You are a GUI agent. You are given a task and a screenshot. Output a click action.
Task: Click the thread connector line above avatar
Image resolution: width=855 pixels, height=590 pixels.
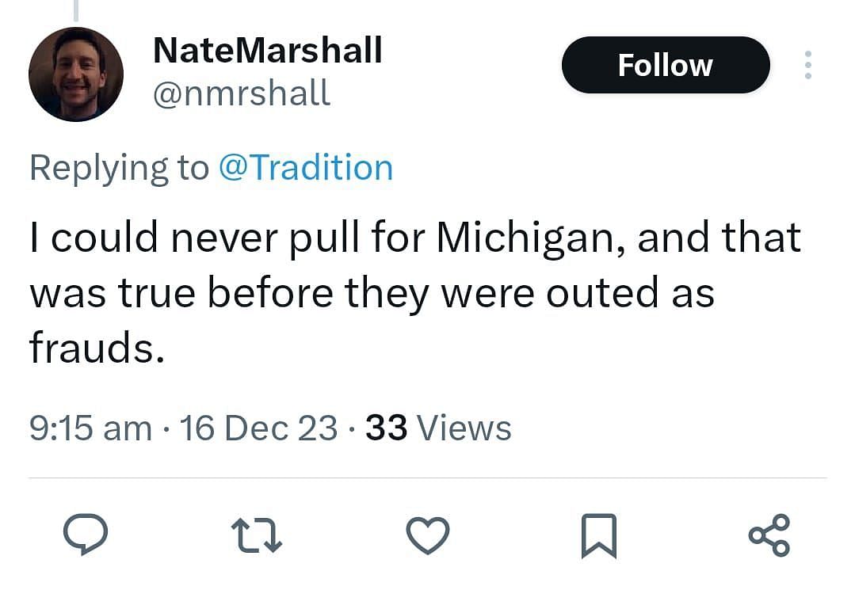tap(76, 10)
